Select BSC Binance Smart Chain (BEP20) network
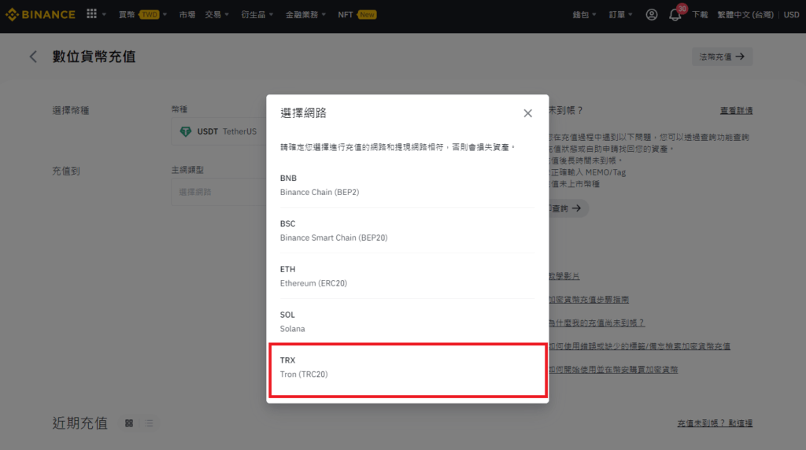This screenshot has width=806, height=450. pyautogui.click(x=407, y=231)
